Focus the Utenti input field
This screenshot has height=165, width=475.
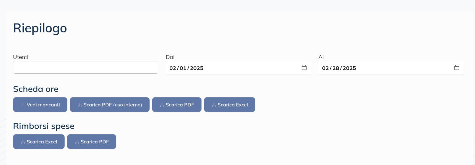pos(85,68)
